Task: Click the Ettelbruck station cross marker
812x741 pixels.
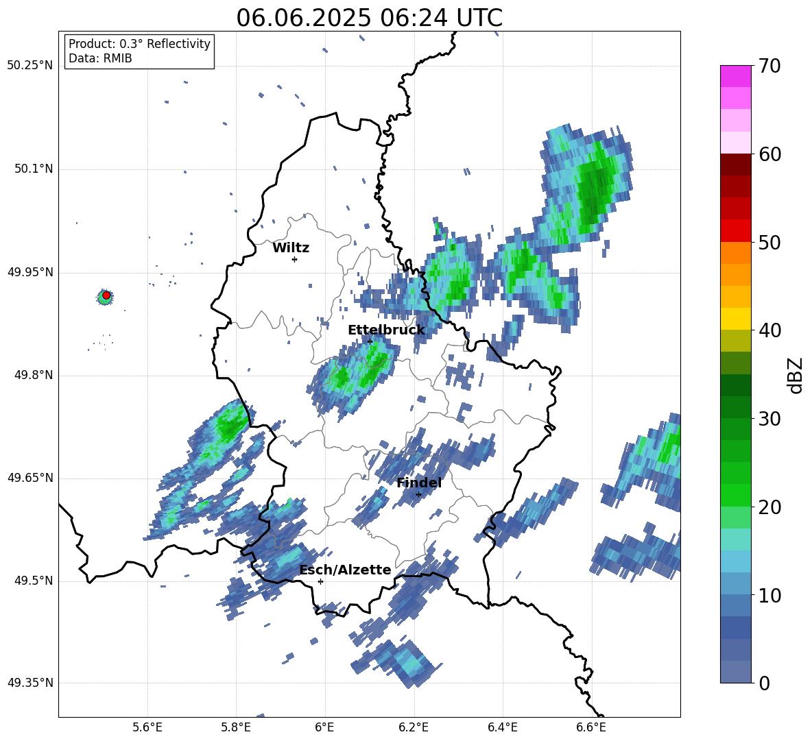Action: (370, 341)
